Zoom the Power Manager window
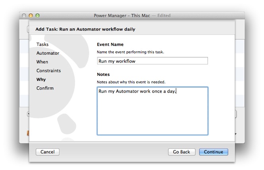 click(x=37, y=15)
